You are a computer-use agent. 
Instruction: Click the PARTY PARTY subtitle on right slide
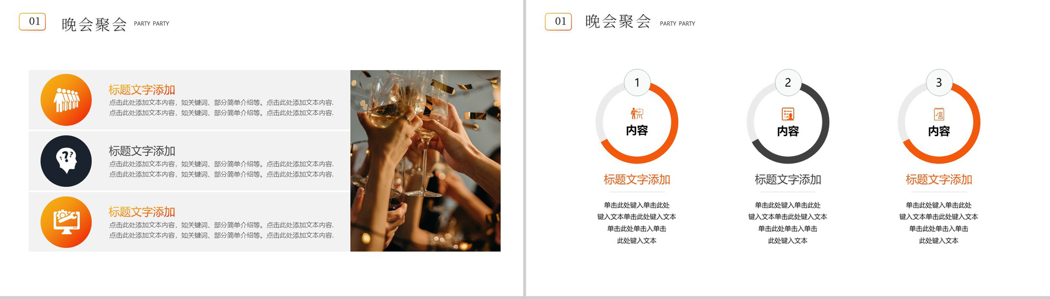[x=678, y=24]
